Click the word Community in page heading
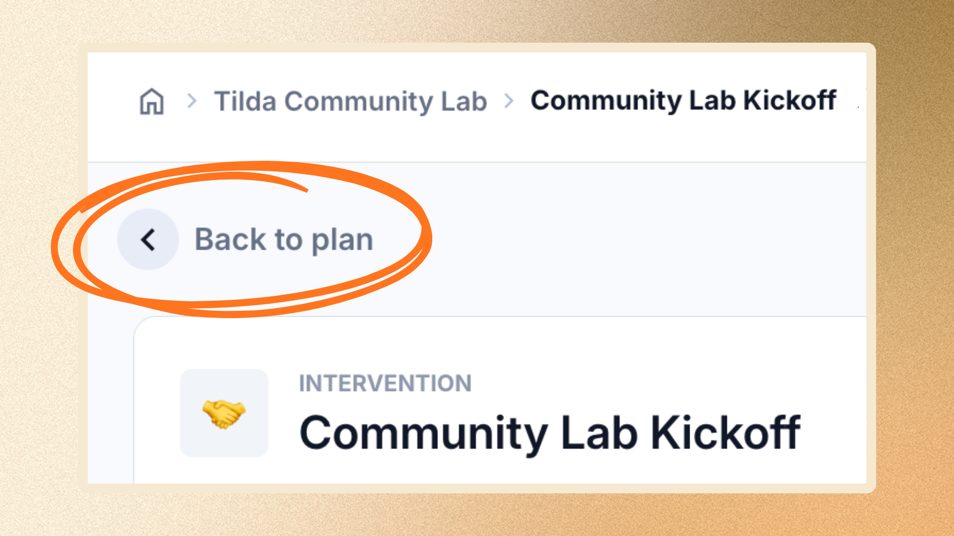Viewport: 954px width, 536px height. click(x=423, y=434)
